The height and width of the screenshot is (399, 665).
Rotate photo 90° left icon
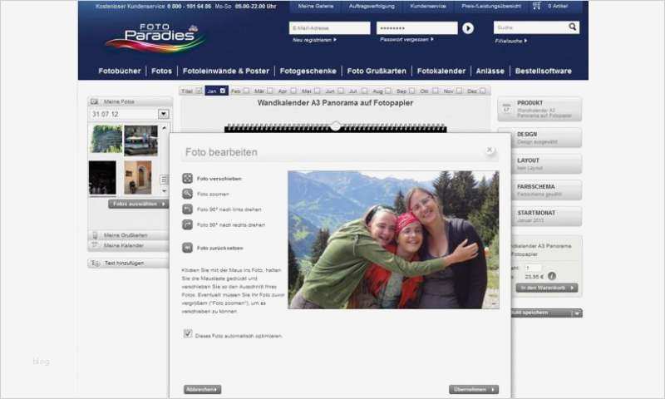[188, 209]
